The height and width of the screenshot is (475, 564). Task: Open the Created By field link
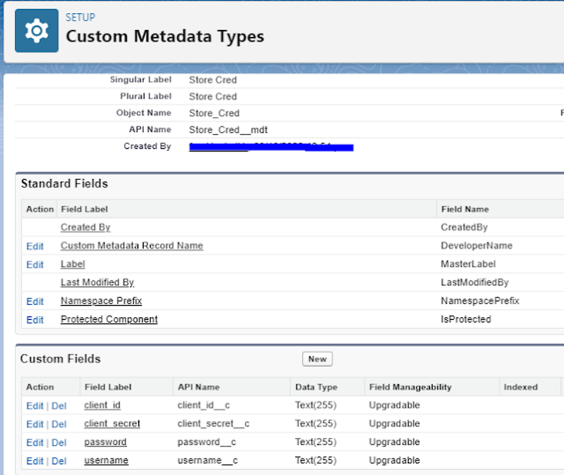click(85, 227)
